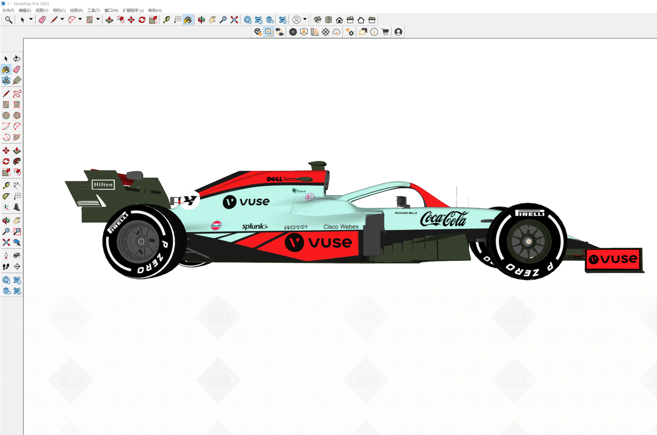Select the Scale tool in top toolbar

[153, 20]
